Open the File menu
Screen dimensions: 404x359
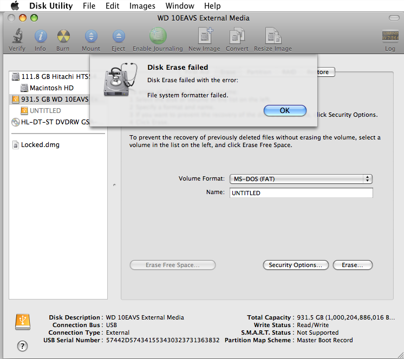coord(89,5)
